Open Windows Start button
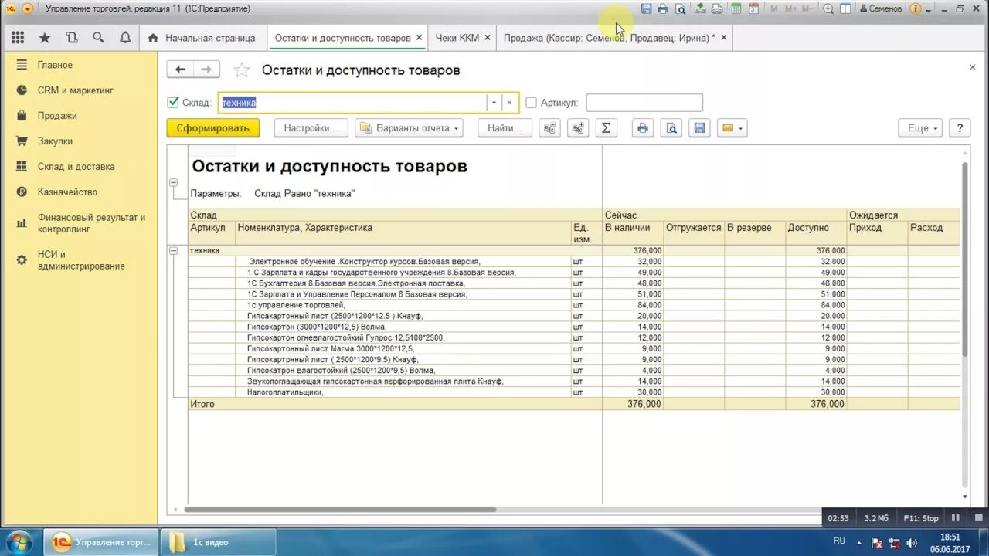The width and height of the screenshot is (989, 556). 18,542
